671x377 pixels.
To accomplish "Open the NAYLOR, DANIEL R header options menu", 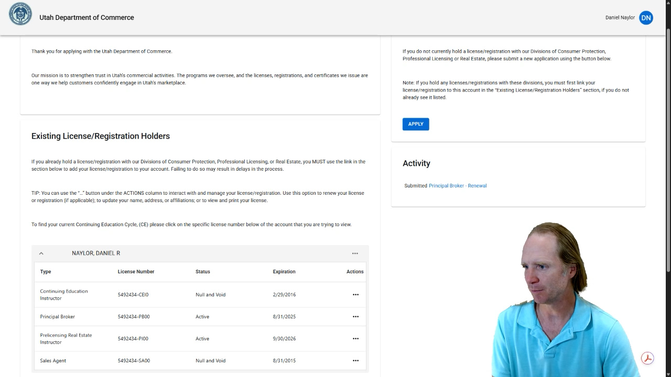I will 355,253.
